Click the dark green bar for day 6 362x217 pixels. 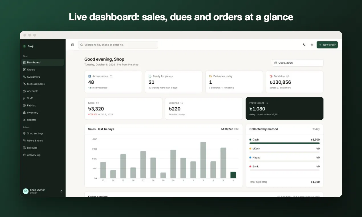point(233,175)
